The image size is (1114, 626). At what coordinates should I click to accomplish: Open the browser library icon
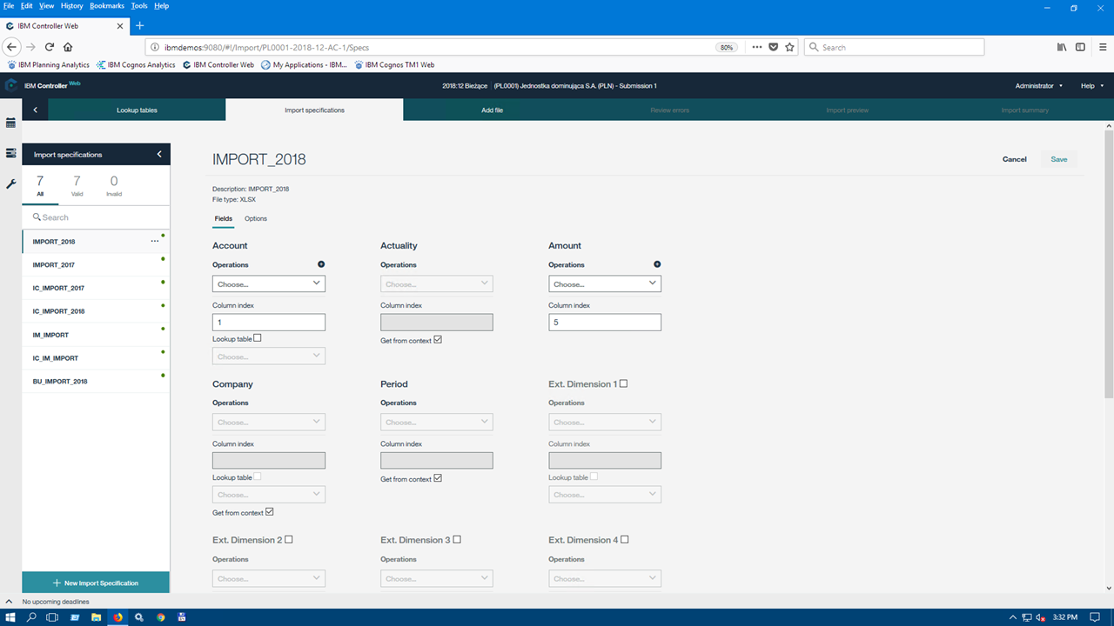[1062, 47]
